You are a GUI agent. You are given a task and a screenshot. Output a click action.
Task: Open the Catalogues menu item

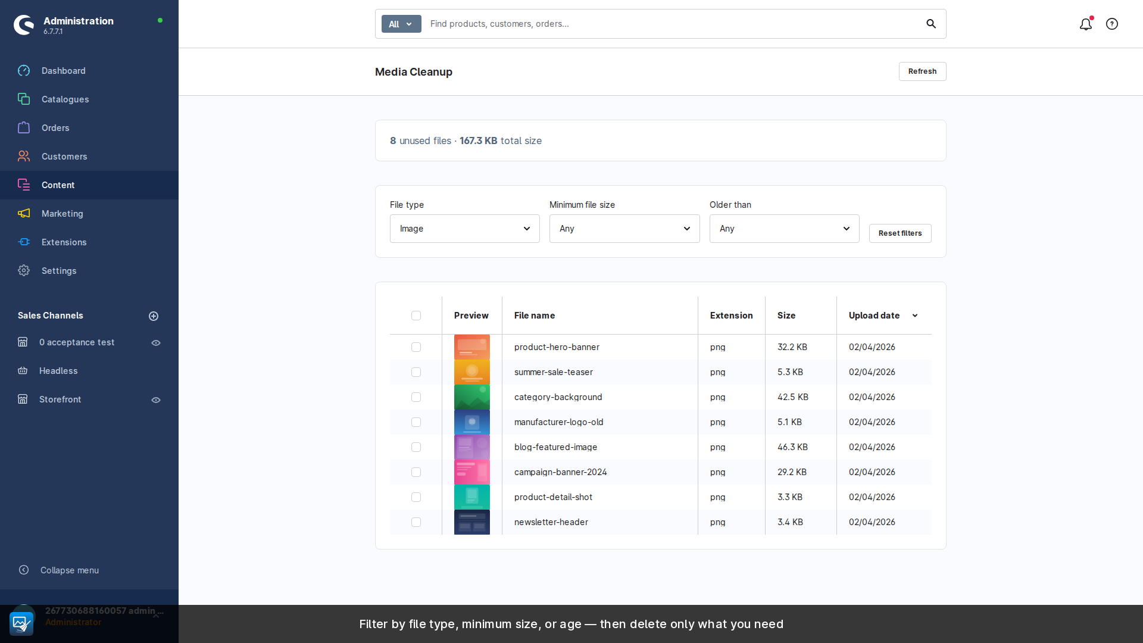click(x=65, y=99)
